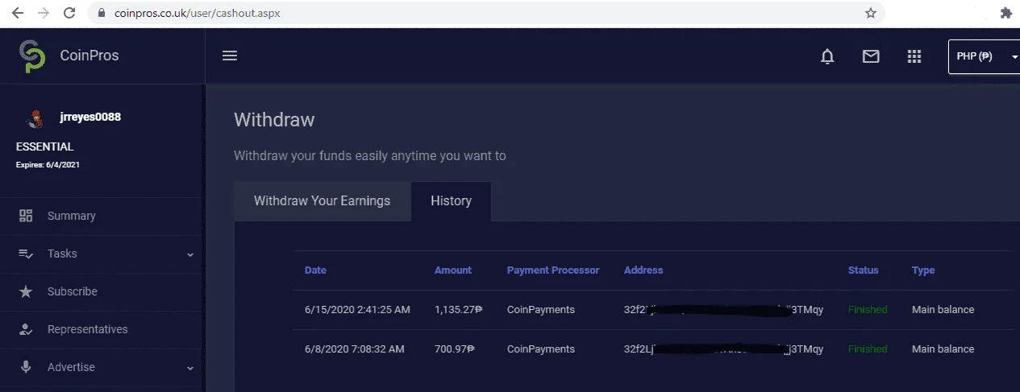Click the padlock site security icon
Viewport: 1020px width, 392px height.
(101, 13)
